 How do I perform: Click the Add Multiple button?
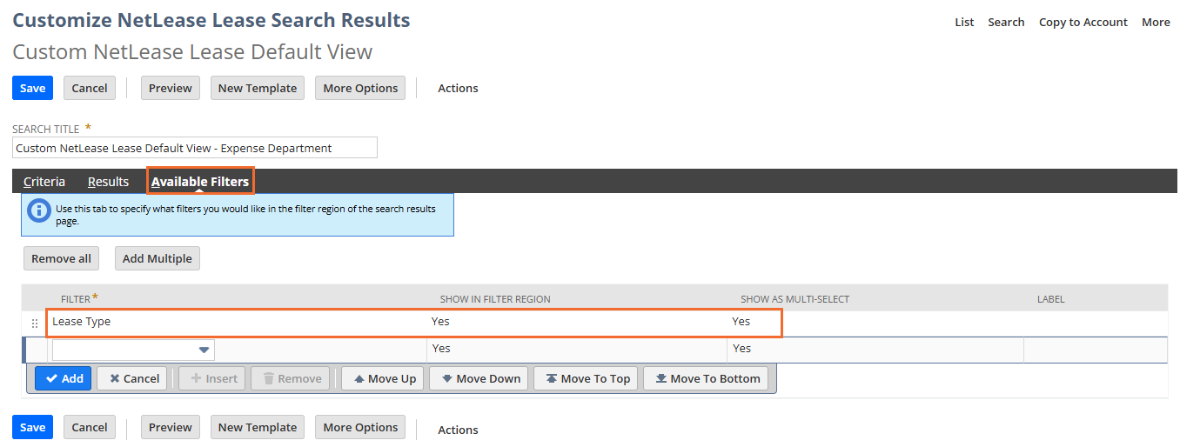[157, 258]
